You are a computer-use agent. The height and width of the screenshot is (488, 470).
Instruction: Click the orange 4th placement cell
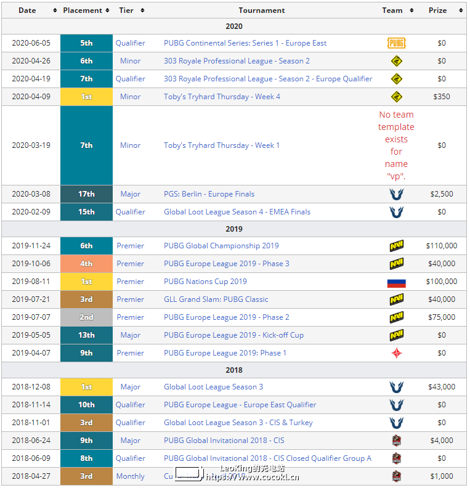[86, 264]
